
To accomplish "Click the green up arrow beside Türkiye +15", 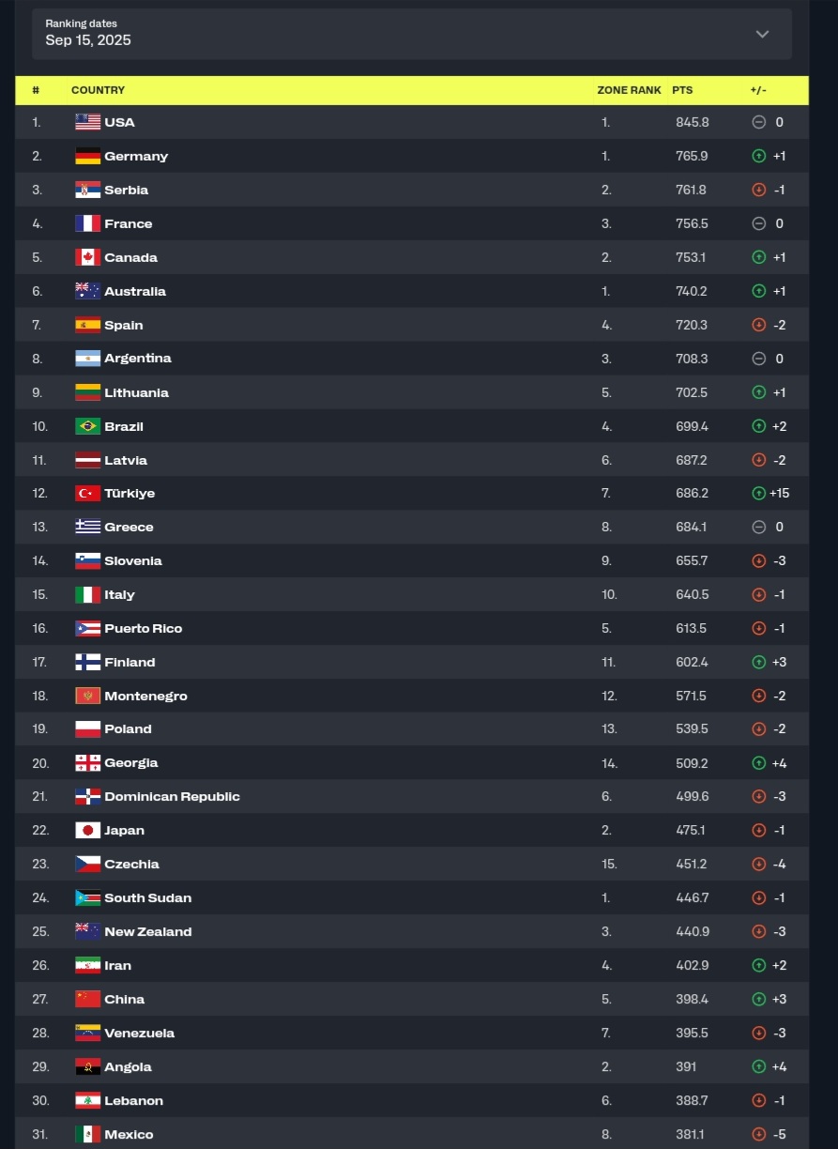I will (x=758, y=493).
